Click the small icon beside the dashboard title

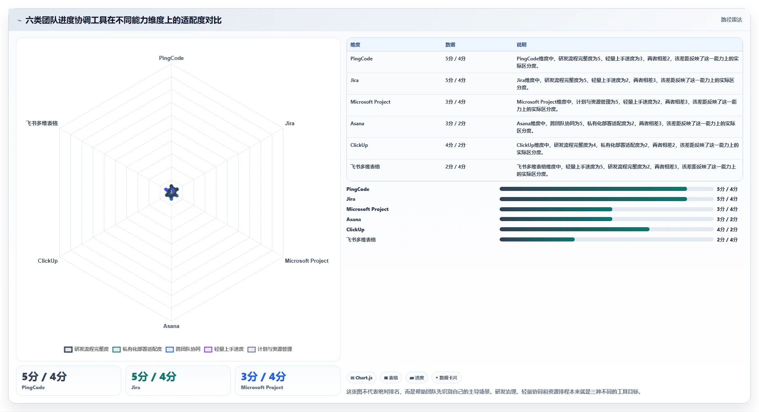click(19, 20)
